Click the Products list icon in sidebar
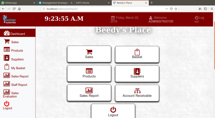 pos(7,50)
